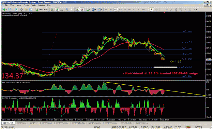Open the Profiles toolbar icon

click(10, 10)
